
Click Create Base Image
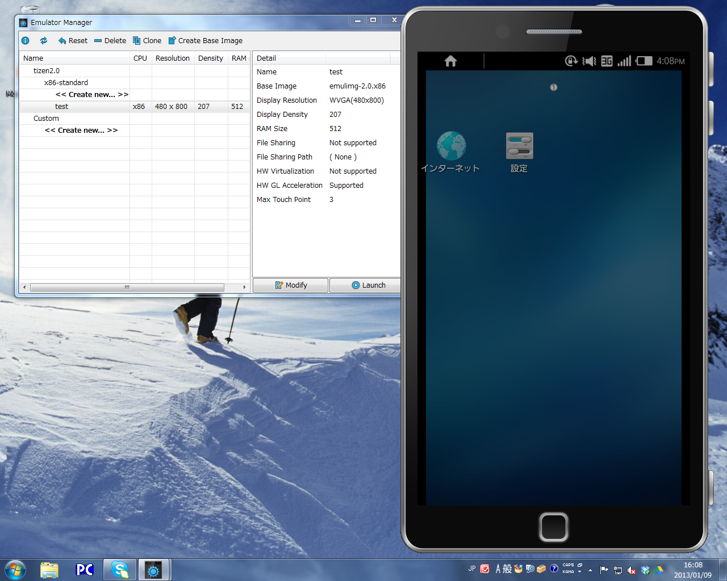click(x=206, y=41)
